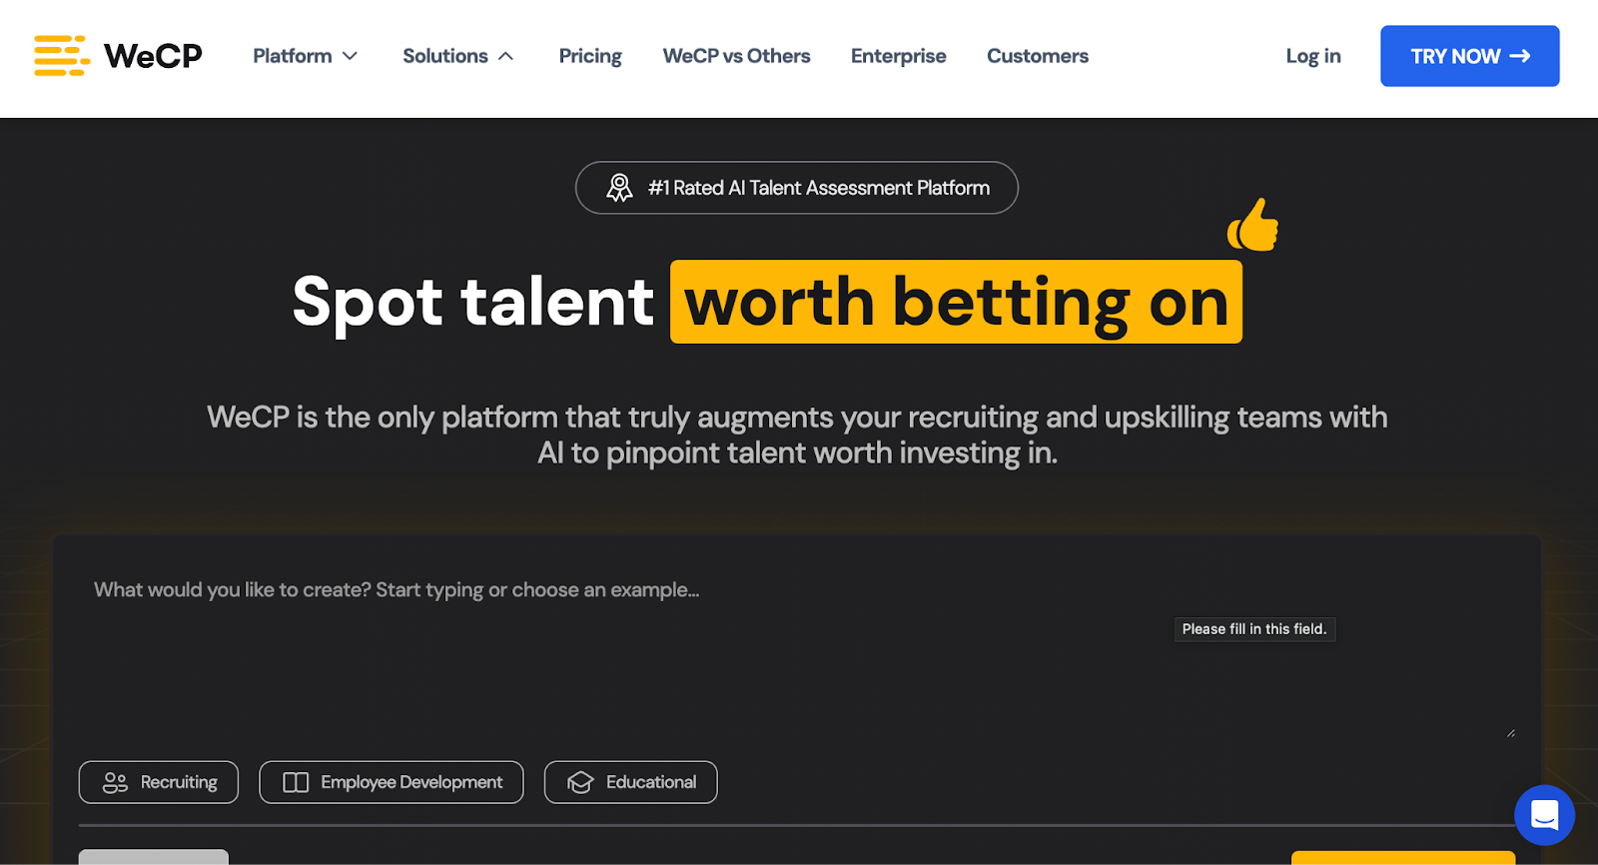
Task: Click the medal icon in the rated badge
Action: pyautogui.click(x=620, y=188)
